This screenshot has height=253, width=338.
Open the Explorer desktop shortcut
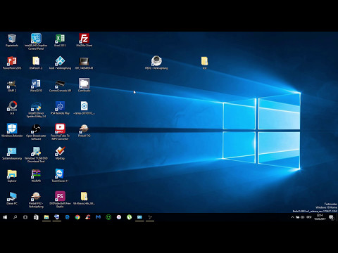[12, 176]
